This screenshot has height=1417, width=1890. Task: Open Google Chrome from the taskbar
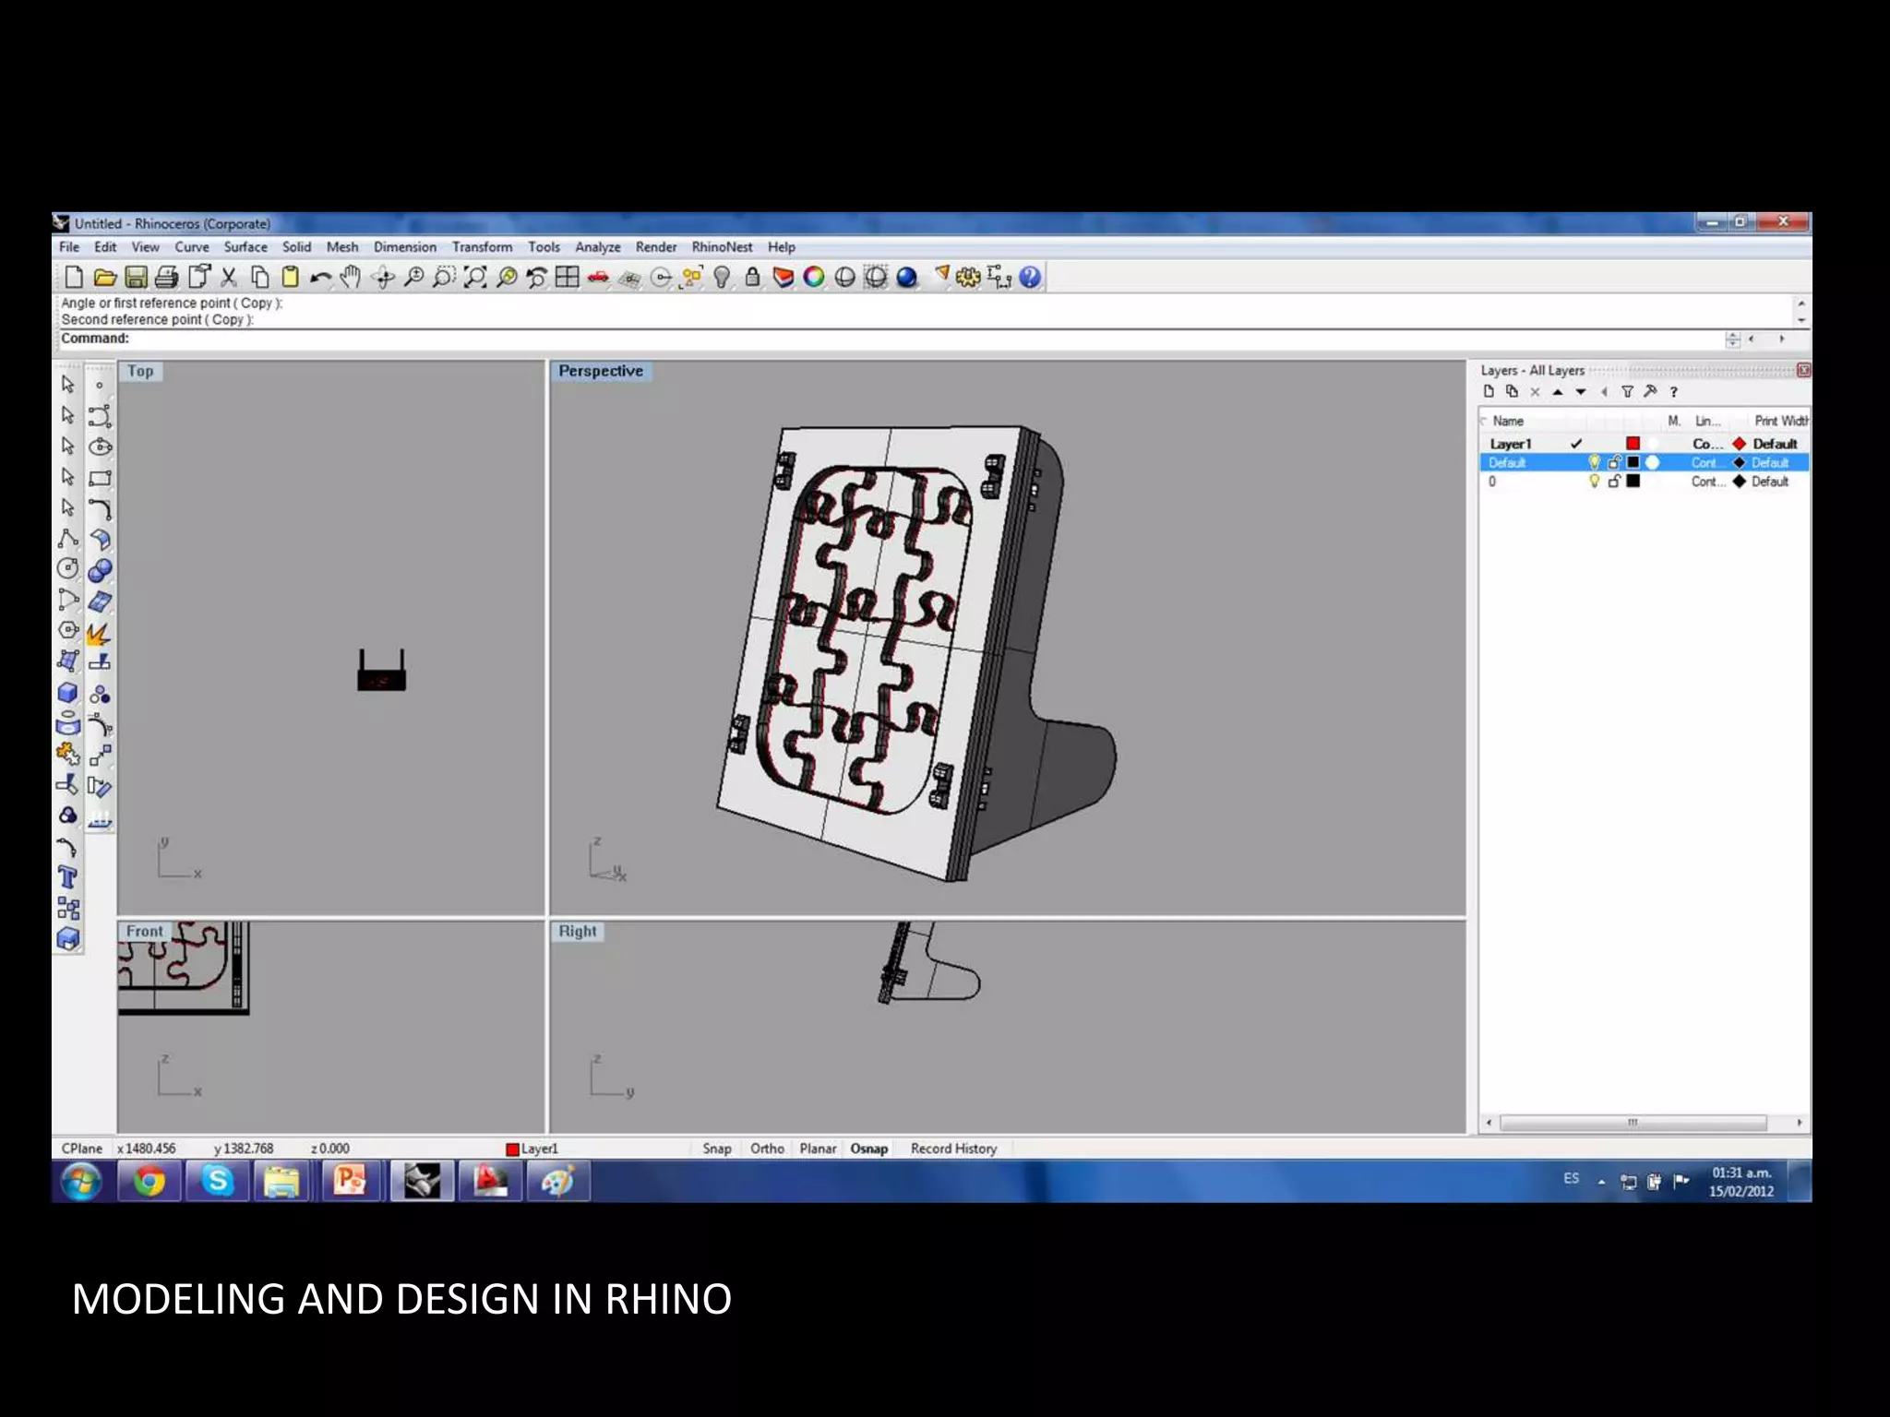point(149,1182)
